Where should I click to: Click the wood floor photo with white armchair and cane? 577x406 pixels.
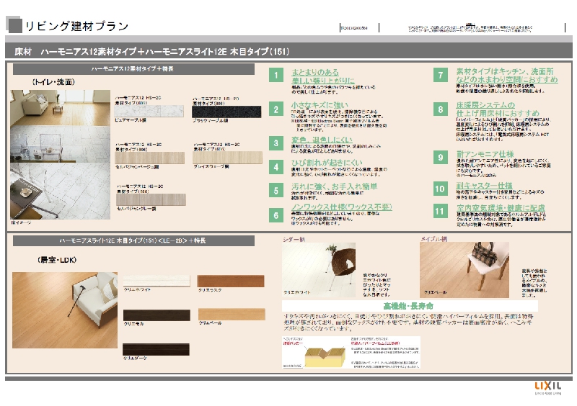65,310
